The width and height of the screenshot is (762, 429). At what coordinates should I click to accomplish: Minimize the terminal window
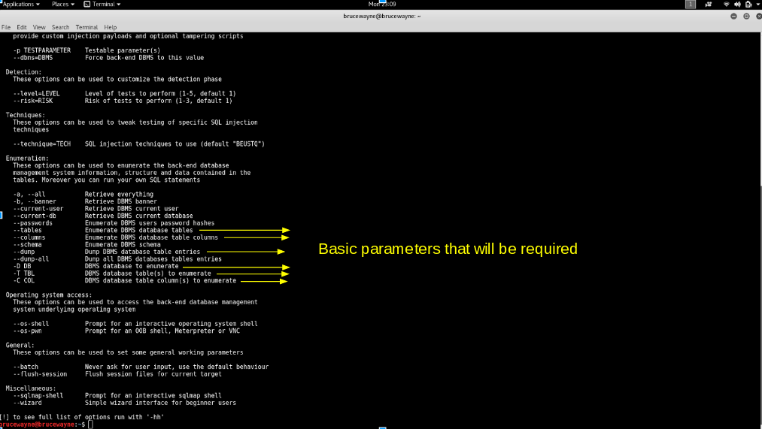[733, 16]
